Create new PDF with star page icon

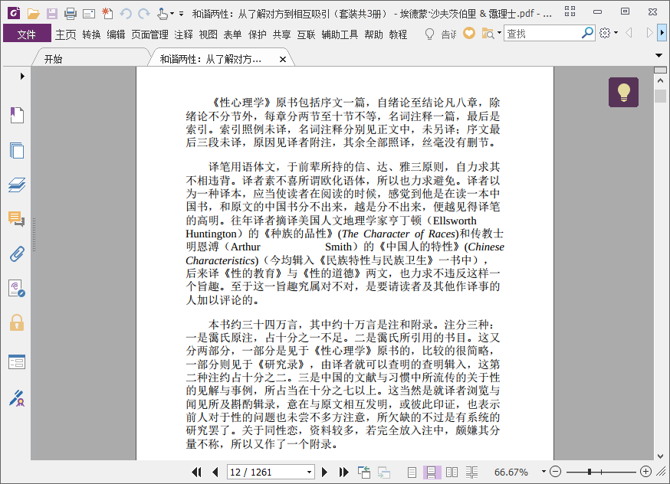(107, 14)
